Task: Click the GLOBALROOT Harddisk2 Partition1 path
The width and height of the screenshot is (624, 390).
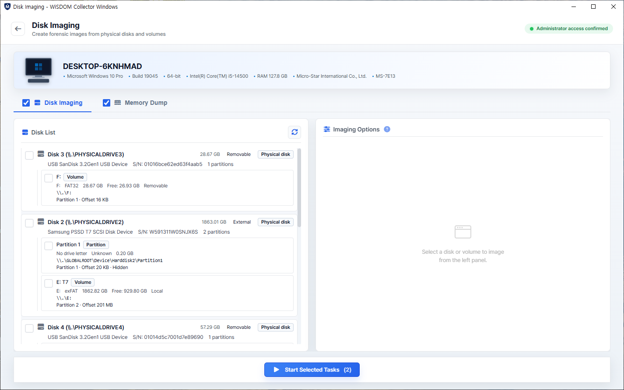Action: pyautogui.click(x=109, y=260)
